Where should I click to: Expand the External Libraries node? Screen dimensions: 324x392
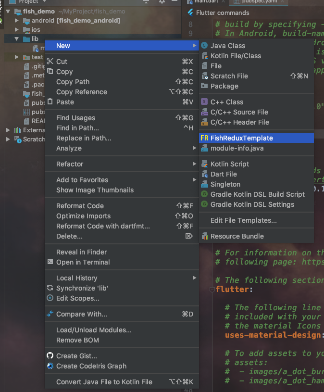point(8,130)
